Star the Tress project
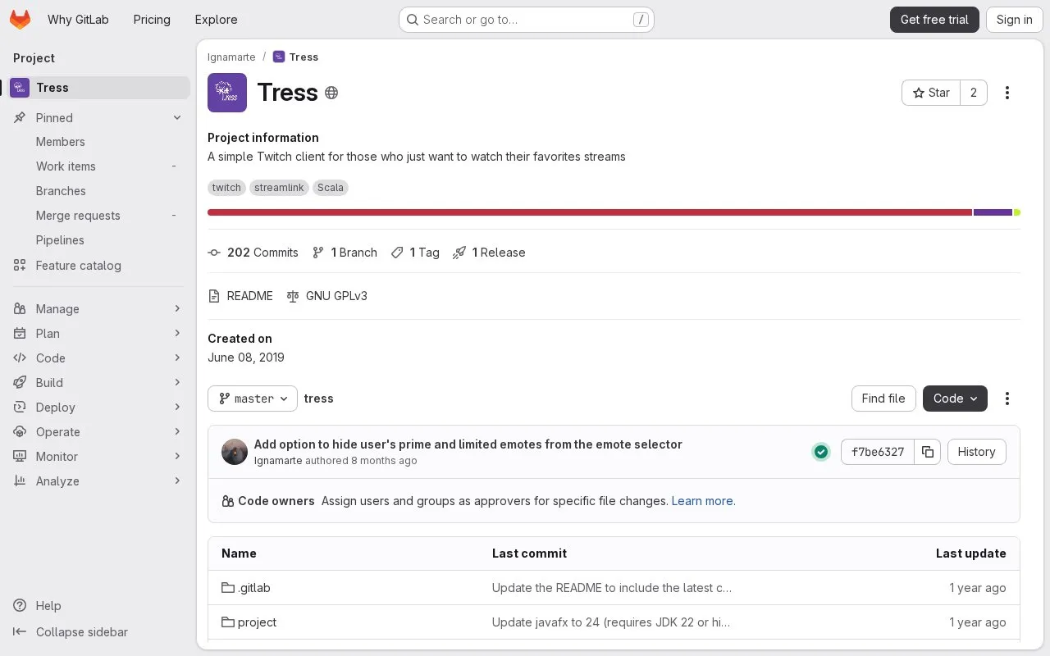The width and height of the screenshot is (1050, 656). coord(931,93)
